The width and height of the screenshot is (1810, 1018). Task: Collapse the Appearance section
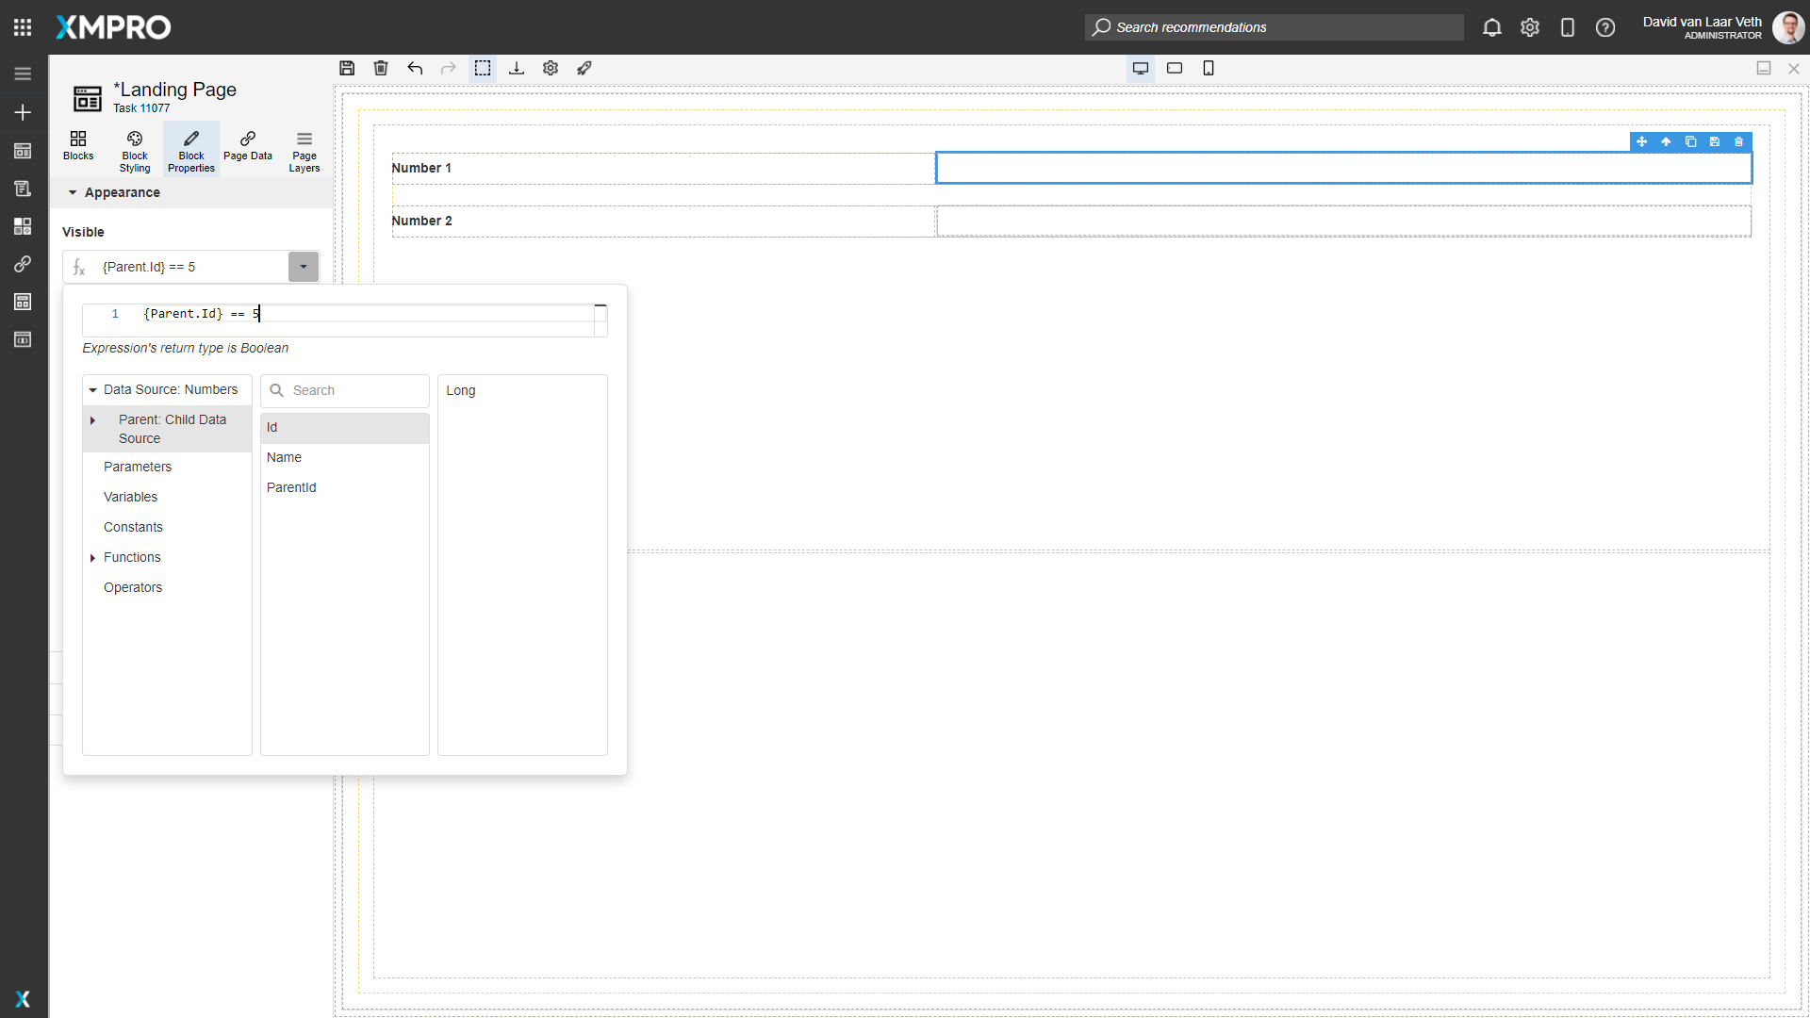[73, 192]
